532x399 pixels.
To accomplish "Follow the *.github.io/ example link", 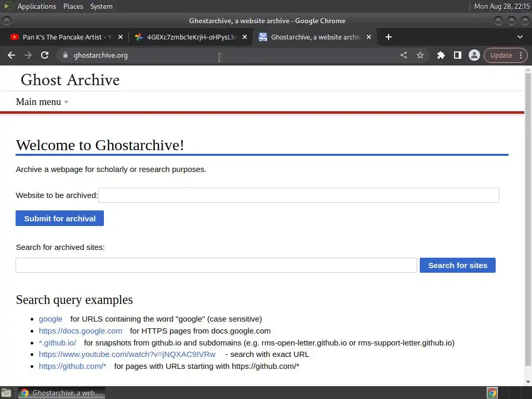I will [x=57, y=343].
